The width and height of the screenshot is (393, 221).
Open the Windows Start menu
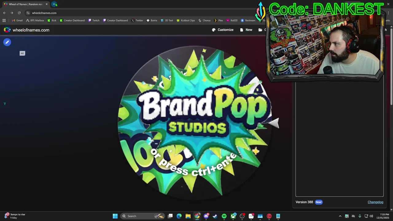pyautogui.click(x=115, y=216)
